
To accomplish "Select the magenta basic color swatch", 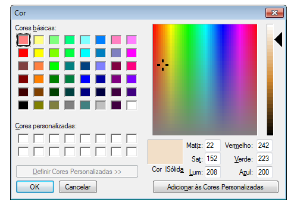I will coord(132,53).
